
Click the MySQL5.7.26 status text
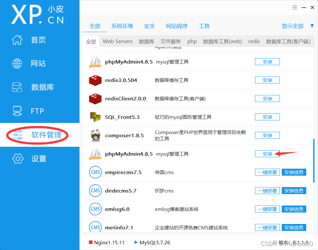click(x=155, y=242)
